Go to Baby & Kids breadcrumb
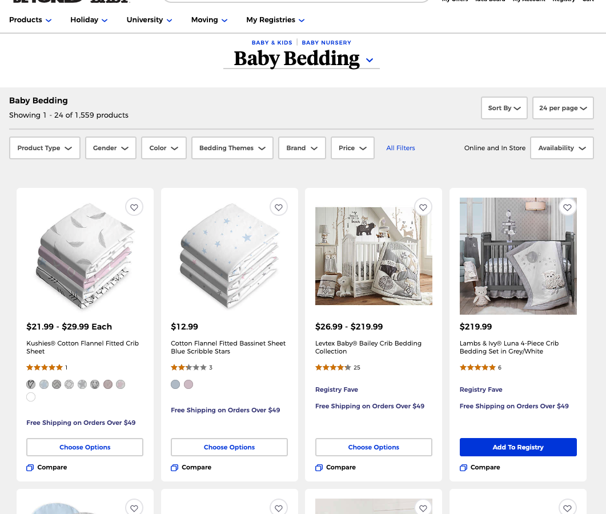The width and height of the screenshot is (606, 514). pyautogui.click(x=272, y=42)
